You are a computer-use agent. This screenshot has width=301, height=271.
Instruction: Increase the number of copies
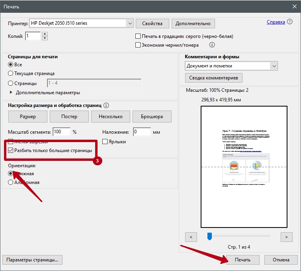coord(45,34)
